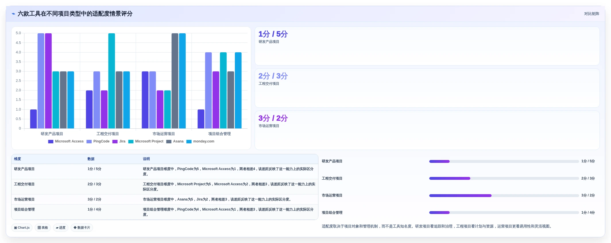Toggle Jira legend swatch
The height and width of the screenshot is (243, 611).
pos(115,142)
